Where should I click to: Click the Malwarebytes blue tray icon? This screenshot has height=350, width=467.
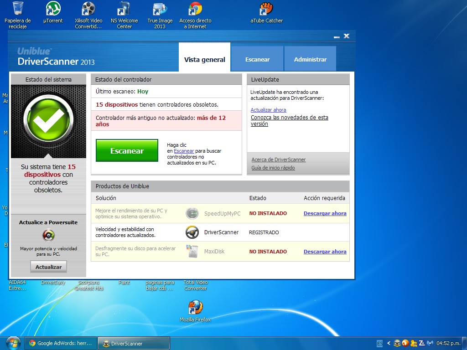[x=430, y=343]
